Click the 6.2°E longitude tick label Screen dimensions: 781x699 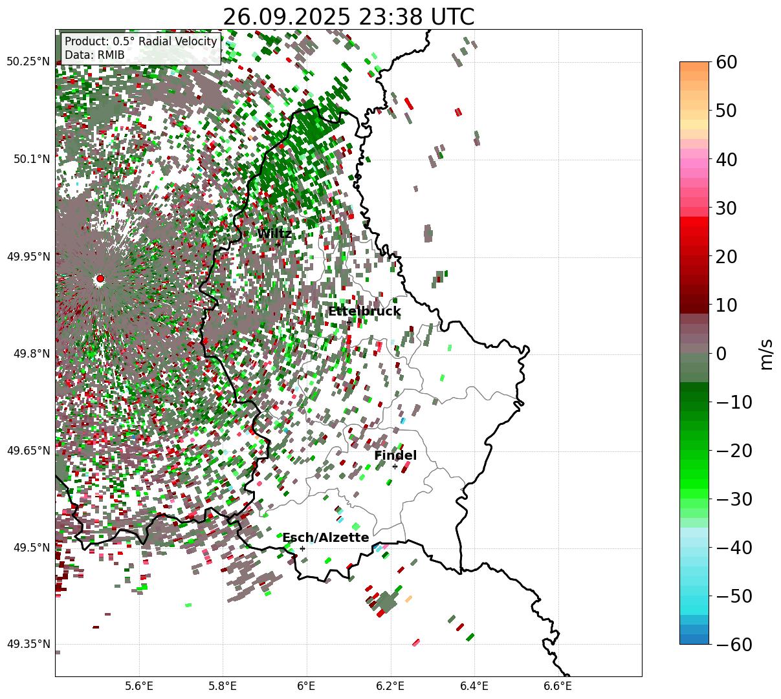[x=390, y=686]
